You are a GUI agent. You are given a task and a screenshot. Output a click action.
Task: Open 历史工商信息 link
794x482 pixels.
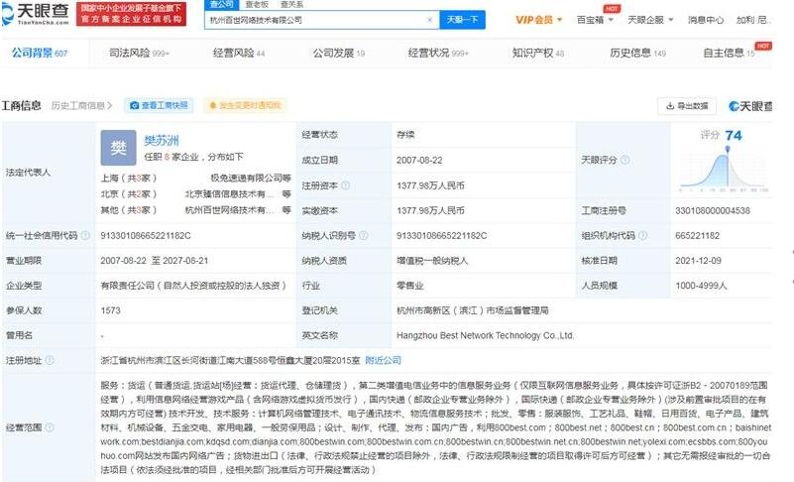point(81,105)
